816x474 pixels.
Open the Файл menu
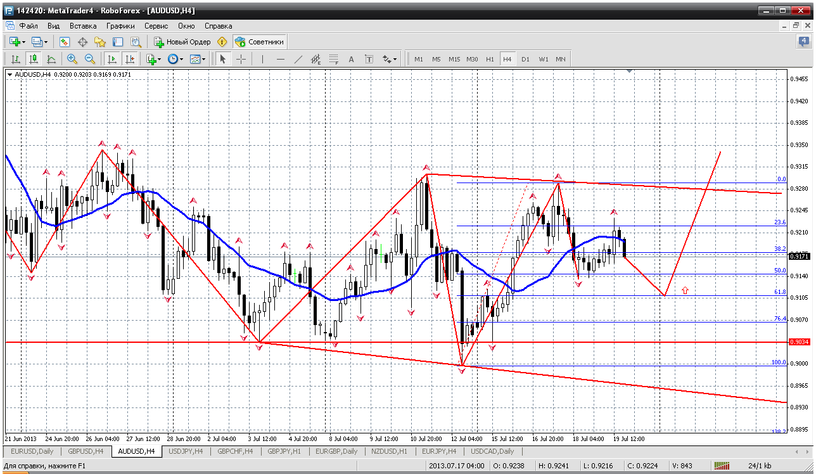coord(29,26)
